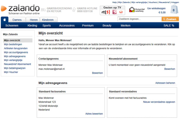
Task: Click the Standaard factuuradres heading
Action: pos(52,91)
